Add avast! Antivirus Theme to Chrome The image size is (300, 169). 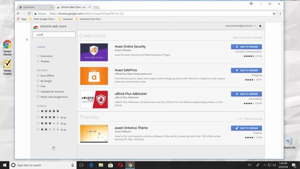pyautogui.click(x=247, y=128)
